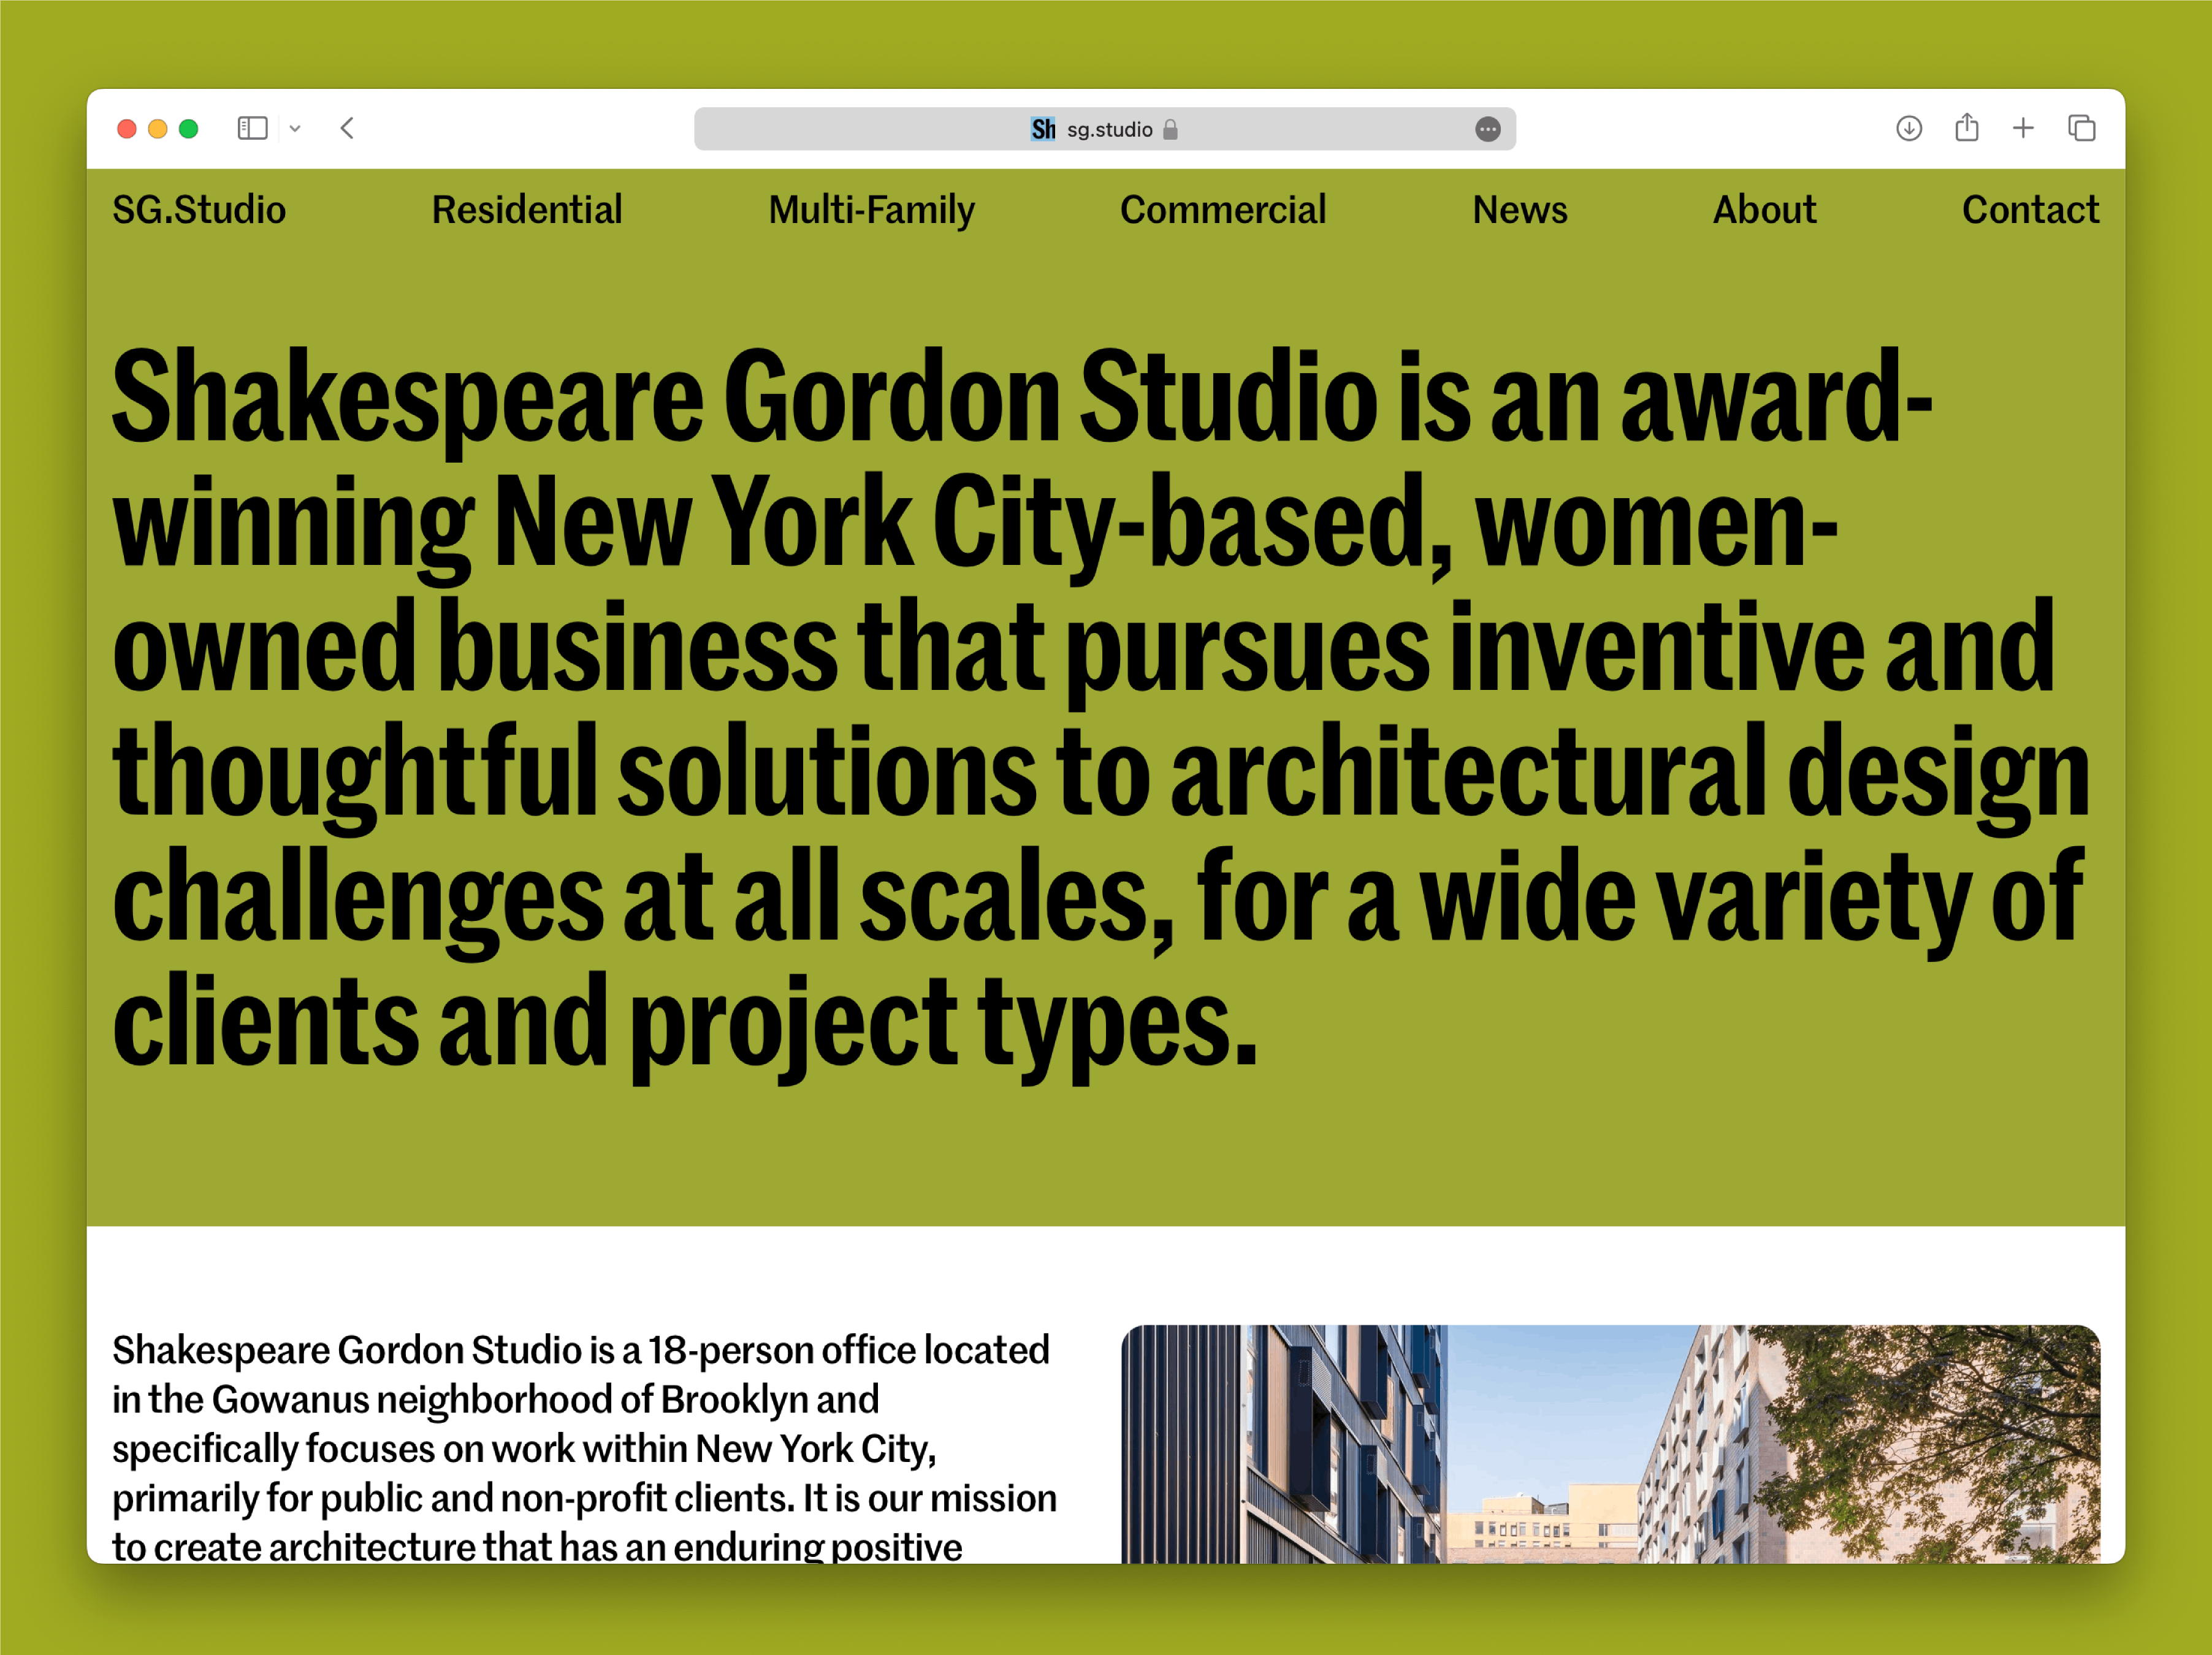
Task: Expand the sidebar options chevron
Action: [295, 129]
